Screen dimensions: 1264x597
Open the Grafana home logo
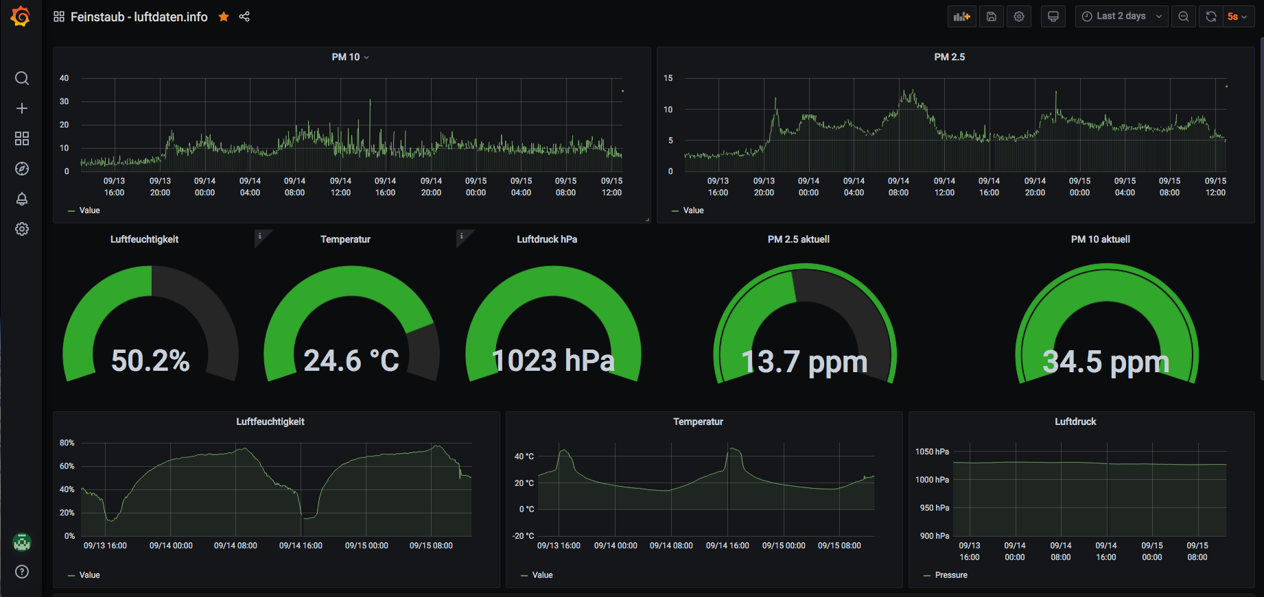pyautogui.click(x=21, y=16)
